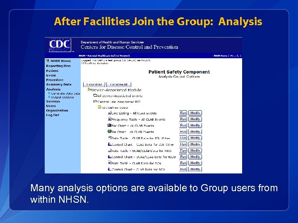Click the Control Chart ICU-Other icon

tap(110, 144)
